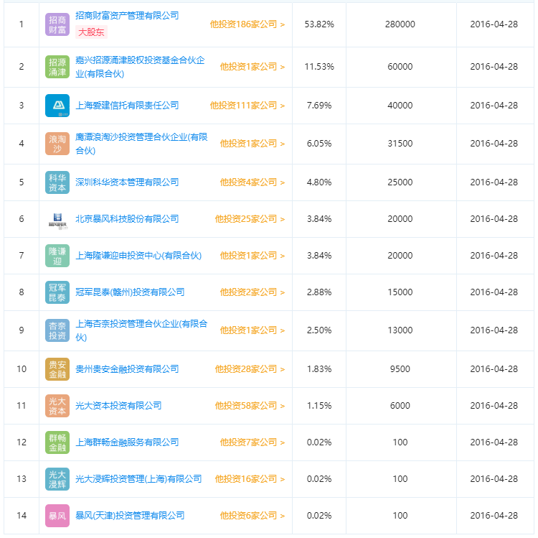538x538 pixels.
Task: Select the 280000 contribution amount cell
Action: click(400, 24)
